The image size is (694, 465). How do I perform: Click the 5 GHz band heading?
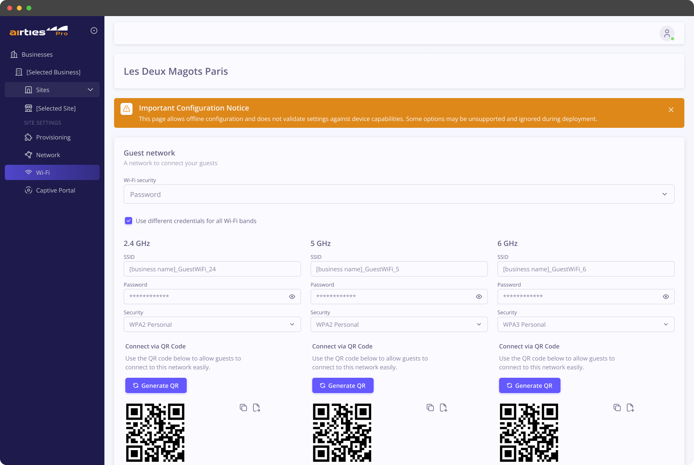point(320,243)
